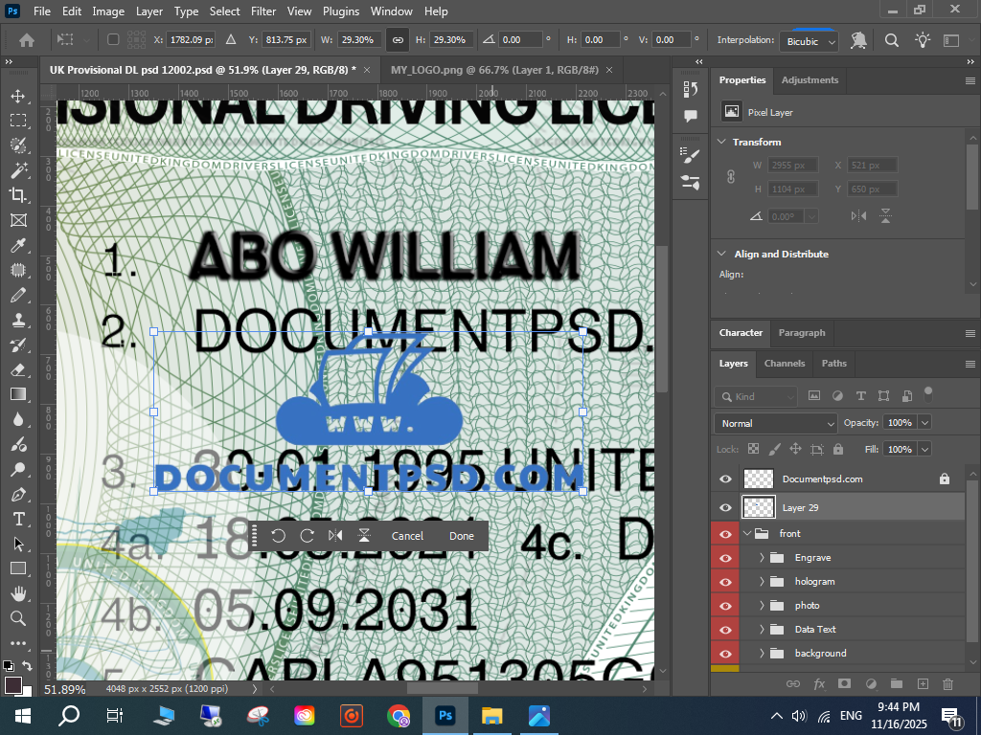Click the foreground color swatch
Screen dimensions: 981x735
[x=13, y=684]
